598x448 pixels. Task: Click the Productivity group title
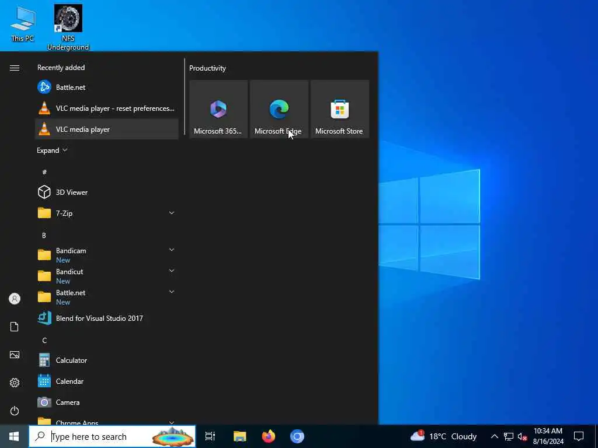click(207, 68)
